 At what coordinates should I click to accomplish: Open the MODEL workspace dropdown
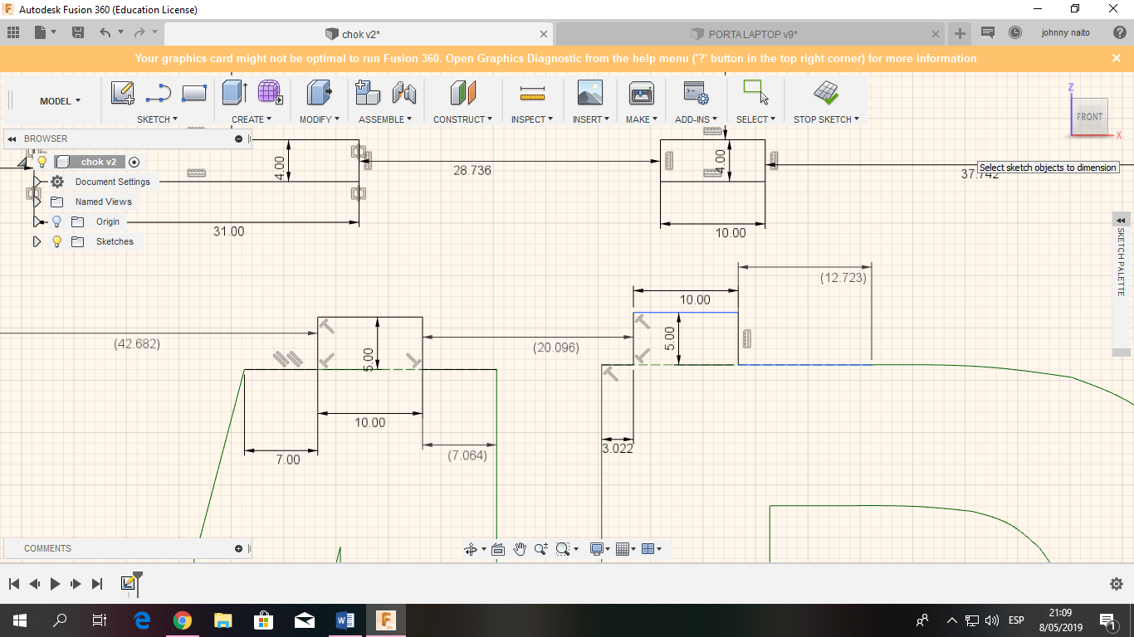[61, 101]
